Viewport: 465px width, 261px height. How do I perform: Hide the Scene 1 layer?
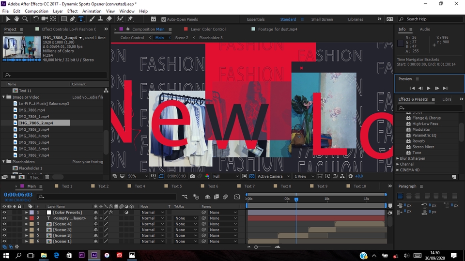(4, 241)
